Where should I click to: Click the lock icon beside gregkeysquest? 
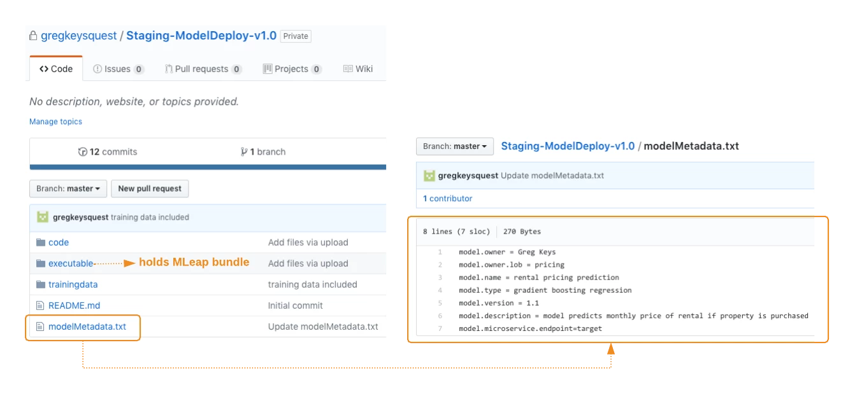tap(33, 36)
